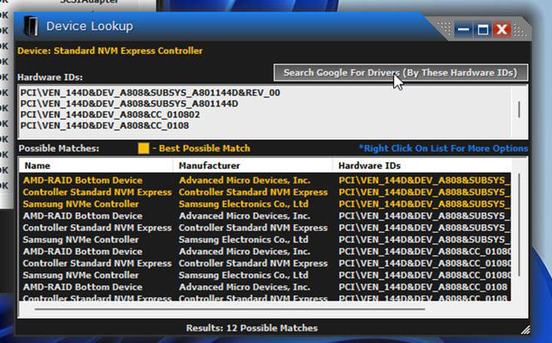Select hardware ID ending CC_010802
Image resolution: width=552 pixels, height=343 pixels.
[110, 115]
